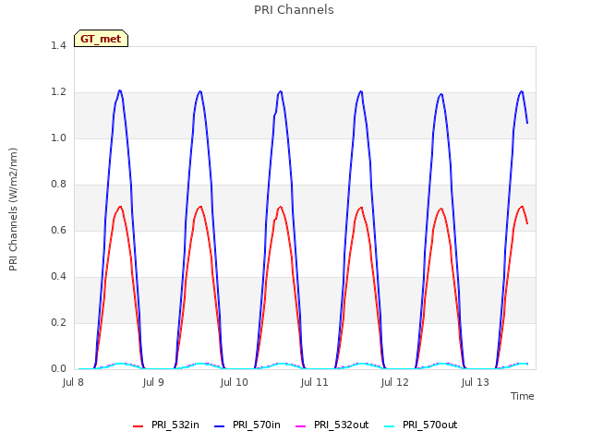This screenshot has width=591, height=443.
Task: Click the Jul 9 x-axis tick label
Action: point(153,383)
